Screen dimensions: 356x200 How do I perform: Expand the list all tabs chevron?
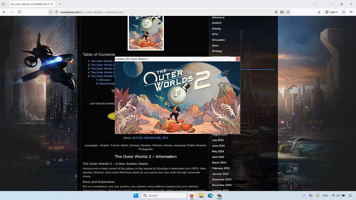[315, 4]
